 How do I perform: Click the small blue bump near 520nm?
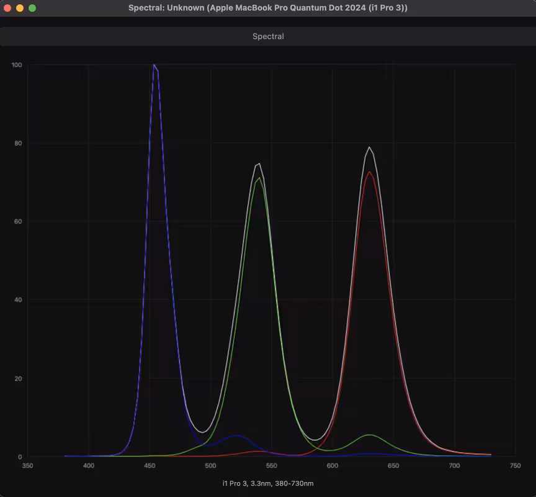coord(236,435)
